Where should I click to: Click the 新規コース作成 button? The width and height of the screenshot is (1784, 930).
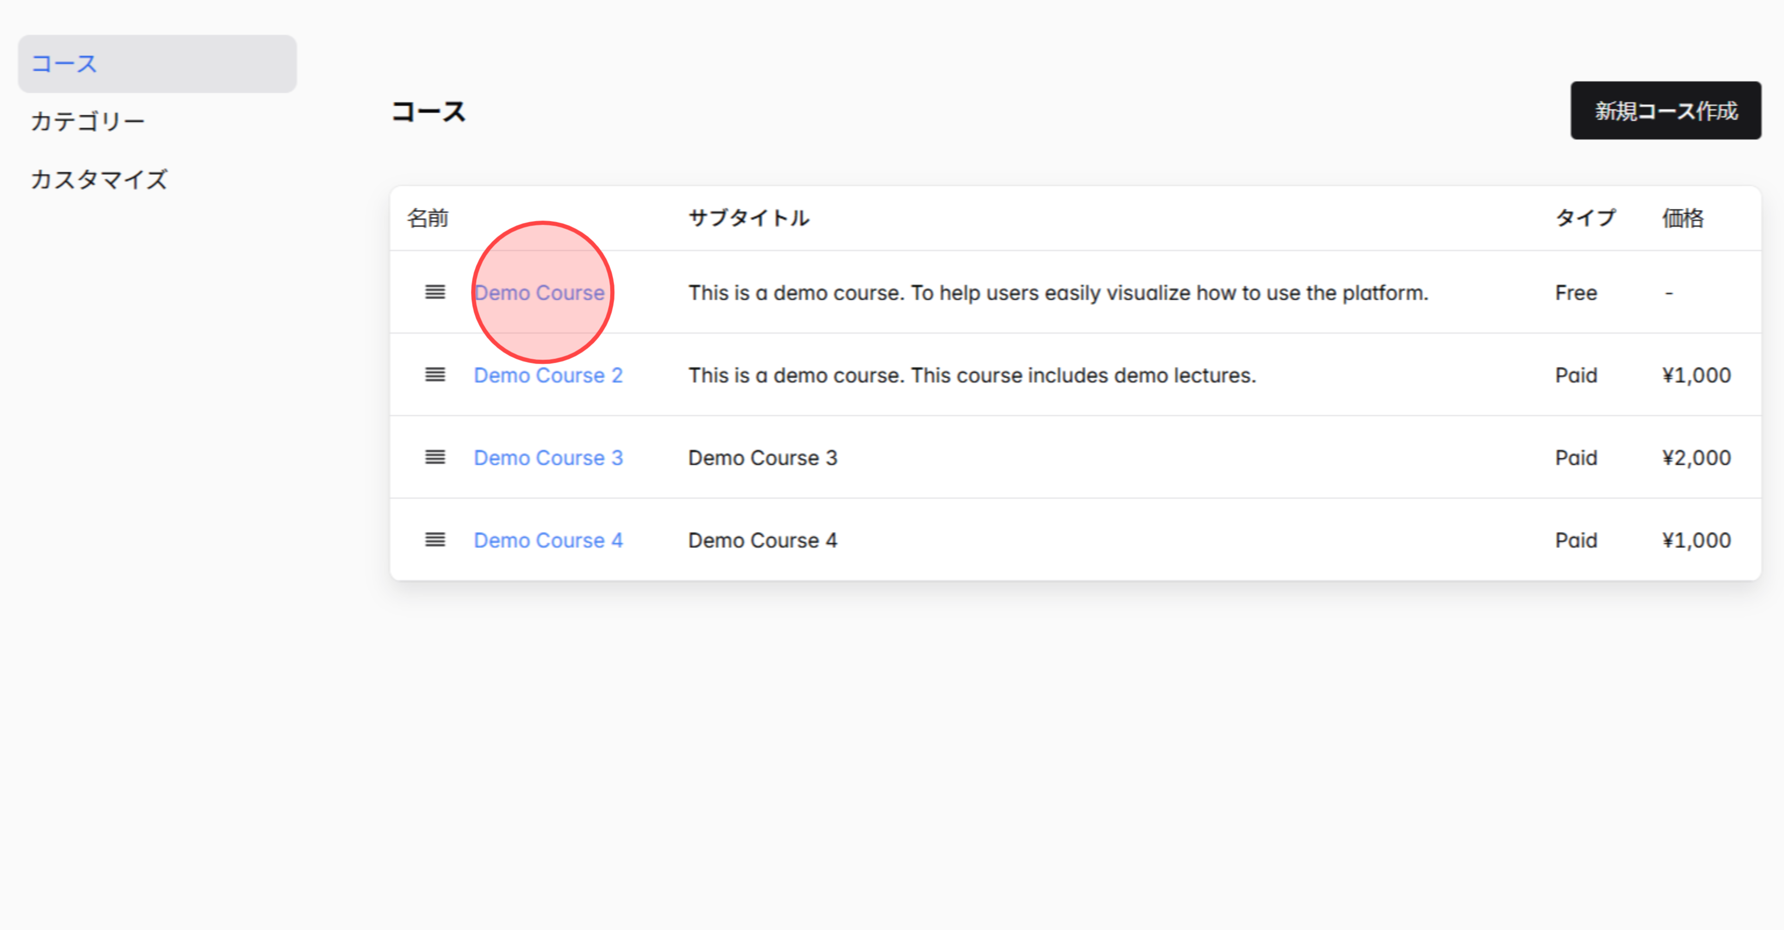click(1665, 110)
